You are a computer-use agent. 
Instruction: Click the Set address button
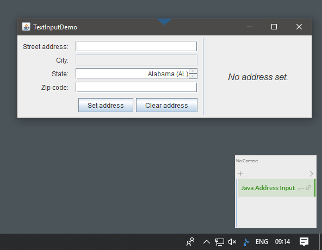pos(106,105)
